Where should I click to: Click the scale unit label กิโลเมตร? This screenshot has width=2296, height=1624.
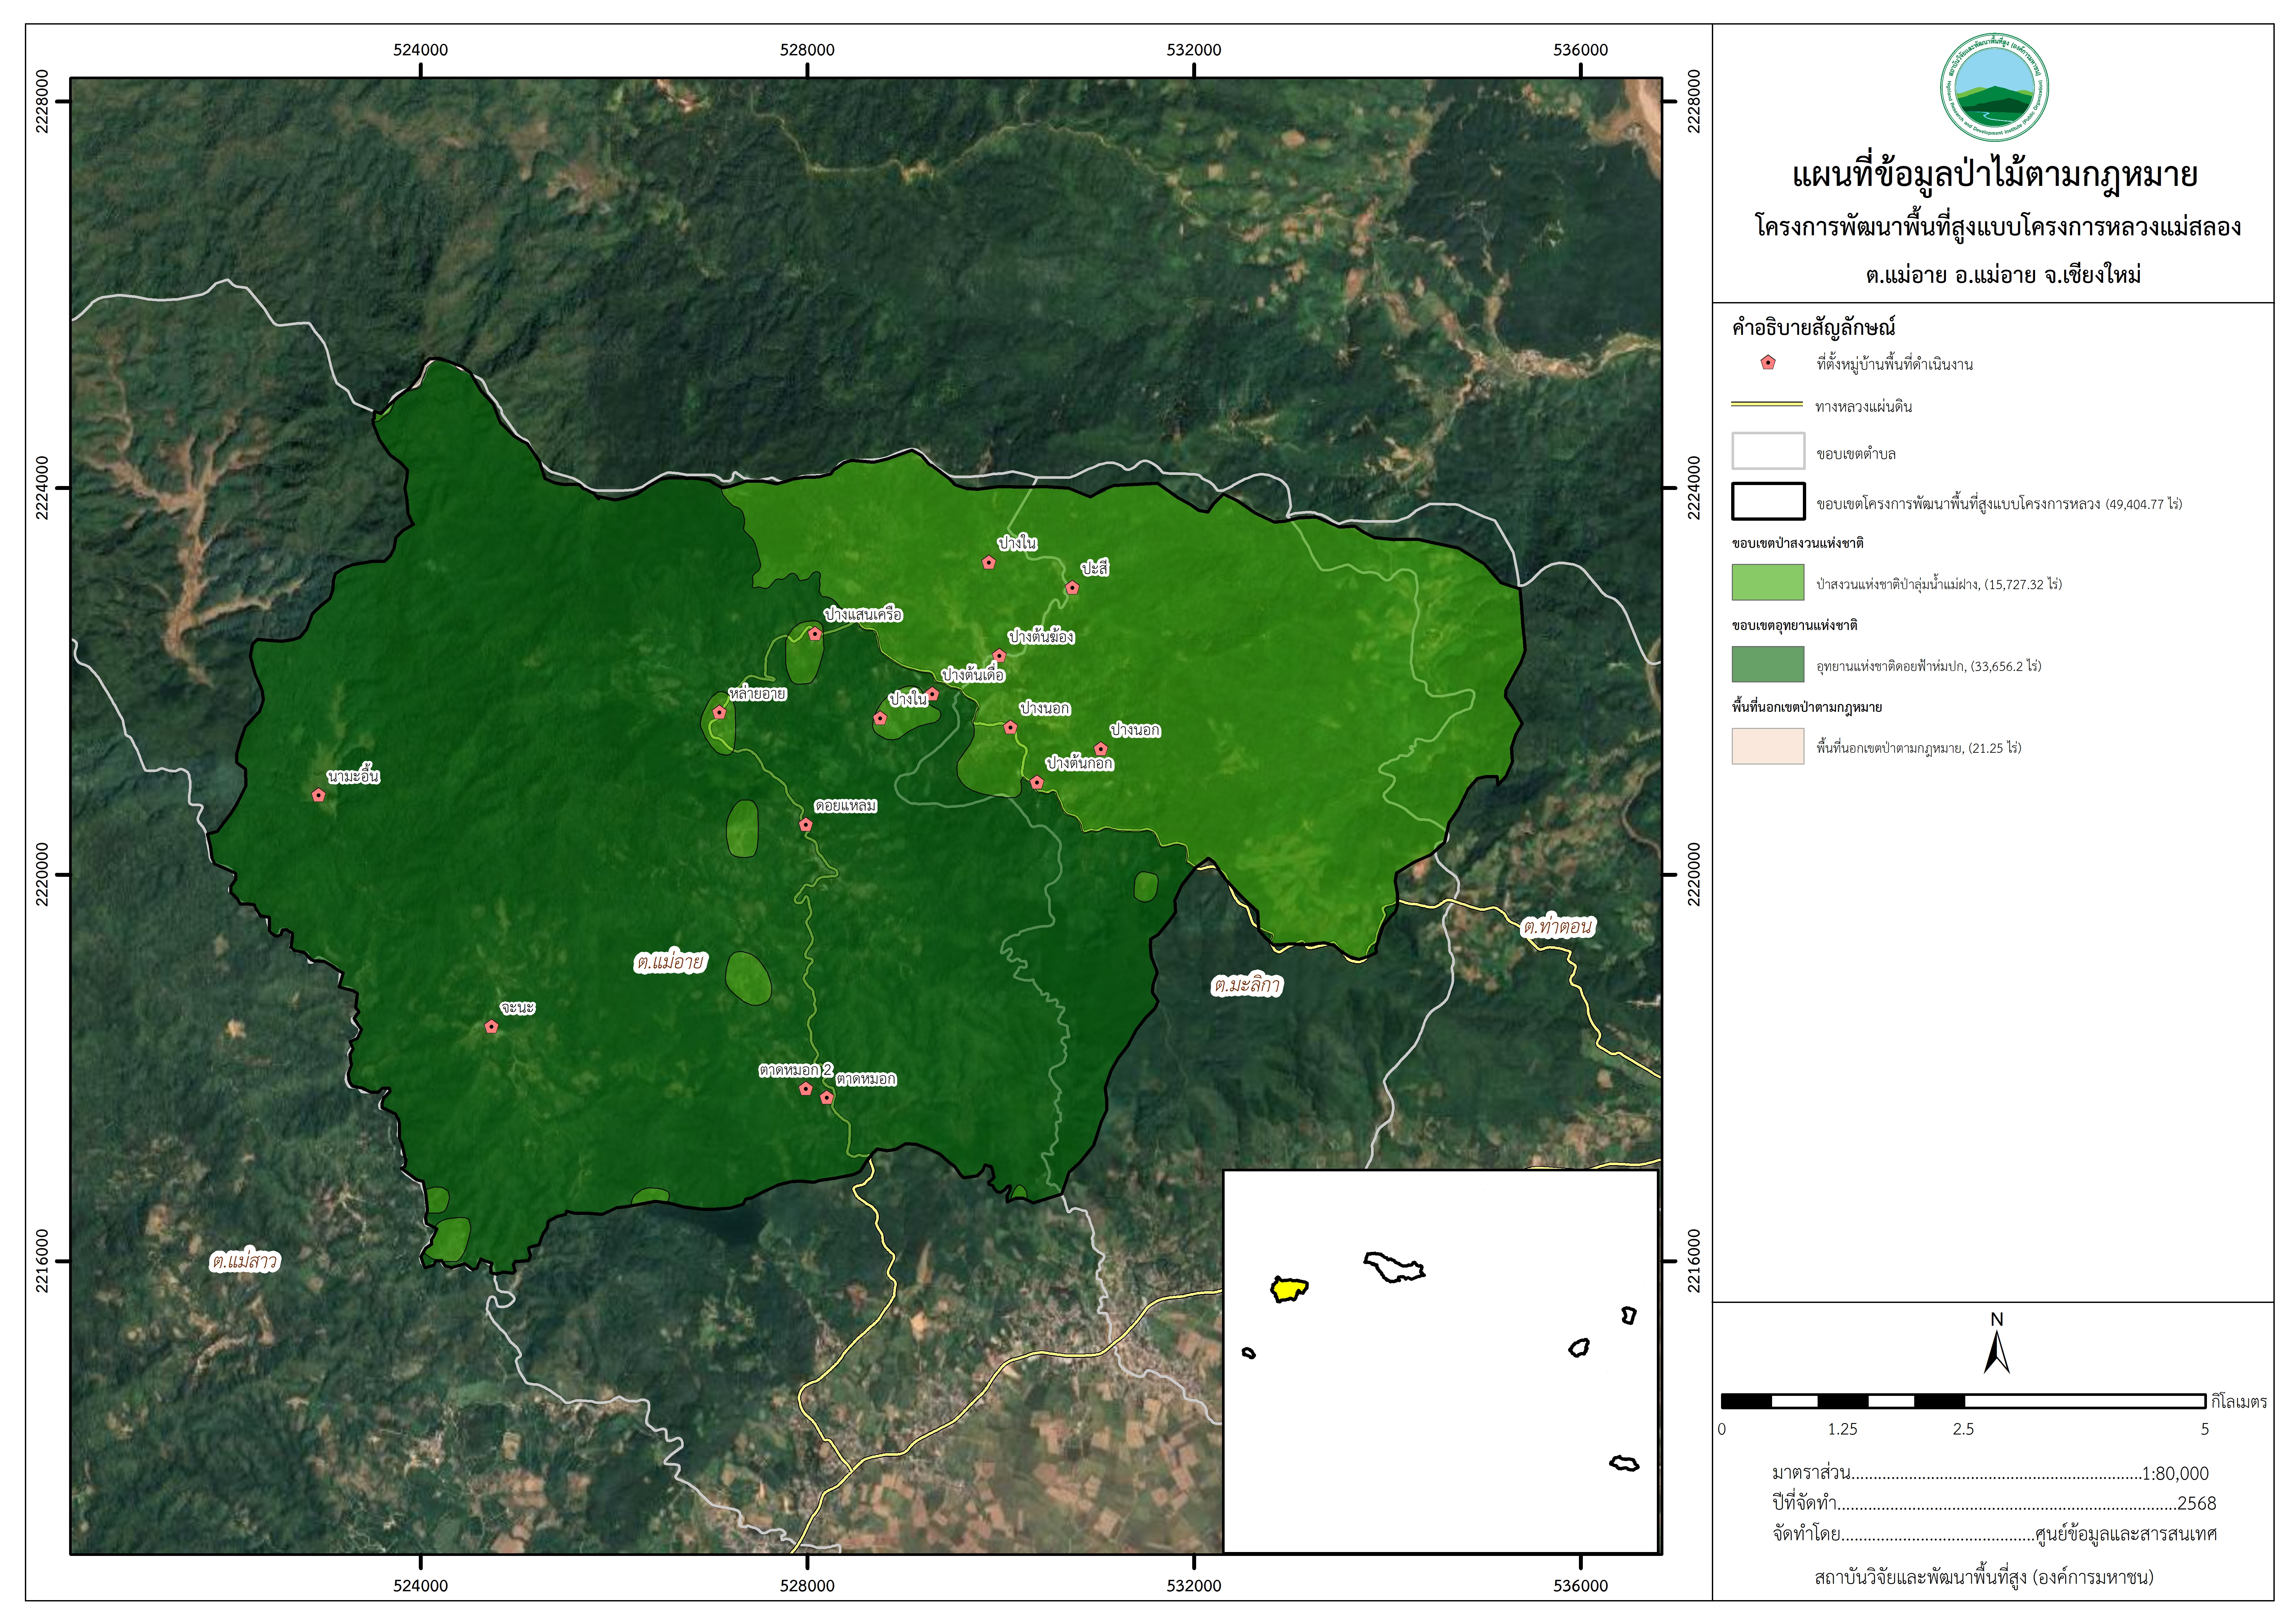point(2239,1402)
